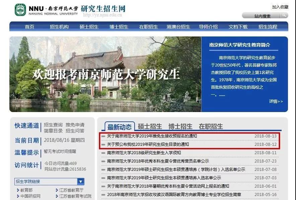Click the arrow icon before 江苏省教育厅
This screenshot has height=200, width=296.
click(57, 190)
